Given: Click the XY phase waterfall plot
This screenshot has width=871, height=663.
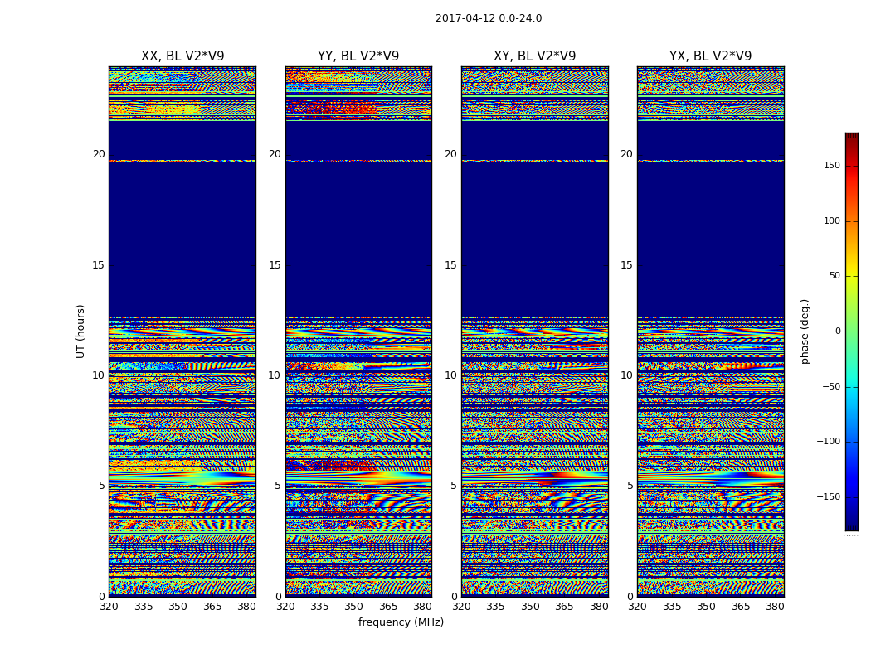Looking at the screenshot, I should click(534, 331).
